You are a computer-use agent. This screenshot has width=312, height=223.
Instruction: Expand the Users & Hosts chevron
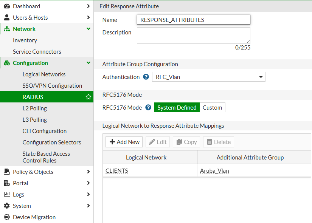(x=88, y=17)
